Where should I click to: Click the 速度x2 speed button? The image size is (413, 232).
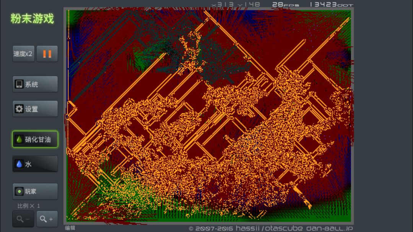point(23,54)
